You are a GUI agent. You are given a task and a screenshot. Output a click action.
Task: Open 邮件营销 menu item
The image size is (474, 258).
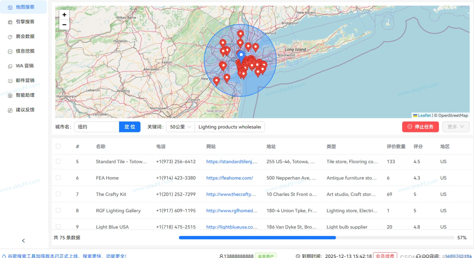[23, 80]
